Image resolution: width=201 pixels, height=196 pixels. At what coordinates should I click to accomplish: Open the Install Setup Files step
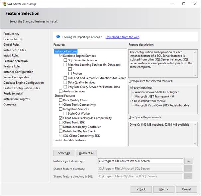[15, 50]
